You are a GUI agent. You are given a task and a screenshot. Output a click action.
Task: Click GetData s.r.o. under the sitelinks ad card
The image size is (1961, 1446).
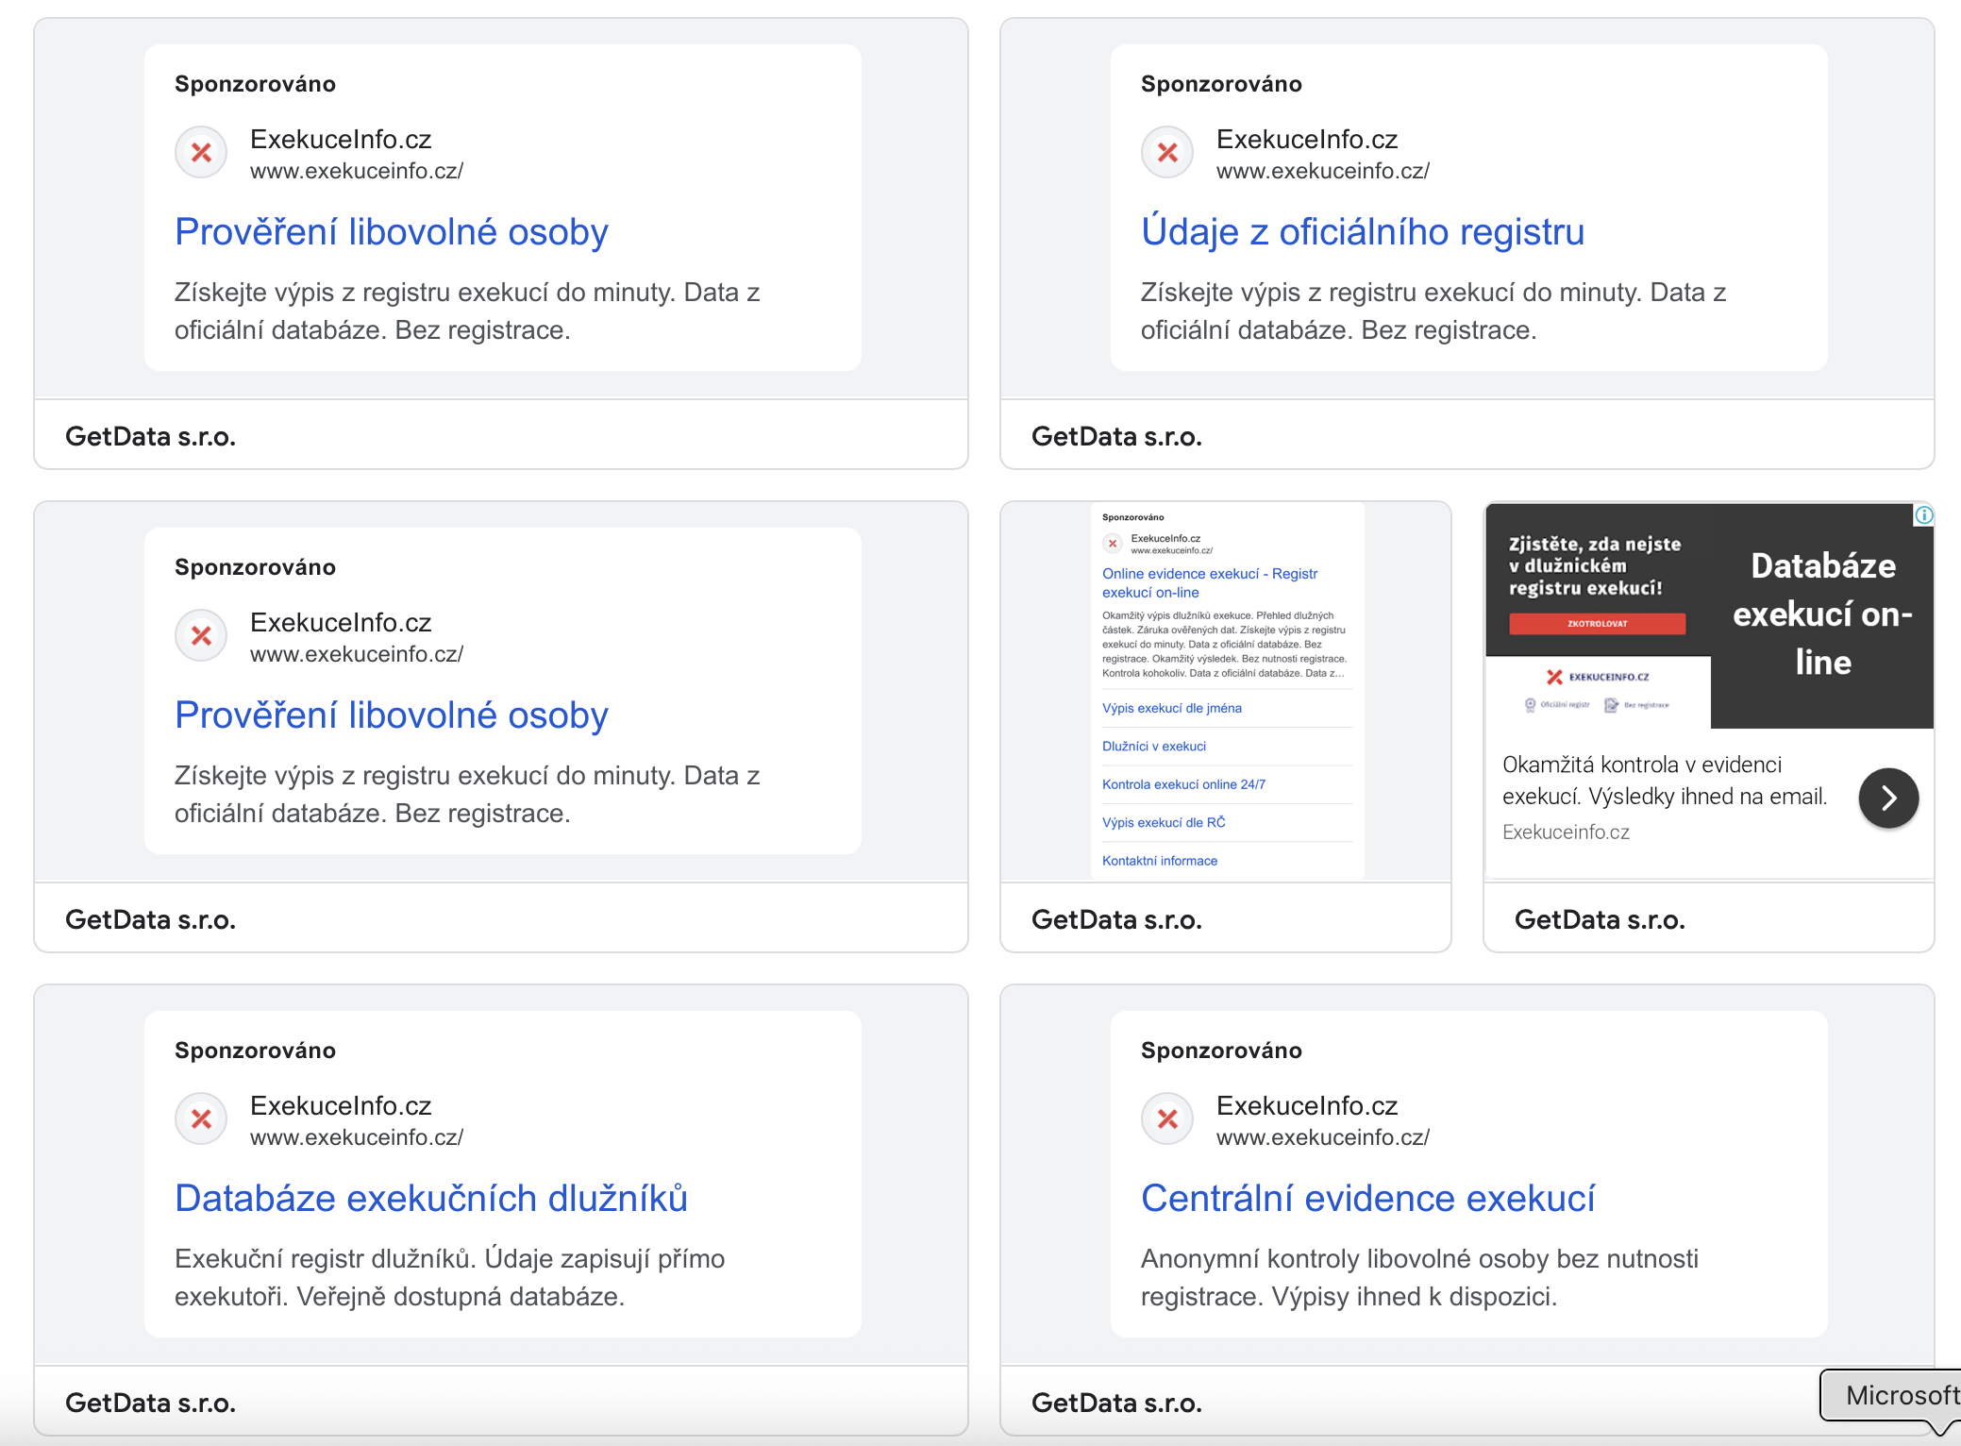coord(1116,920)
